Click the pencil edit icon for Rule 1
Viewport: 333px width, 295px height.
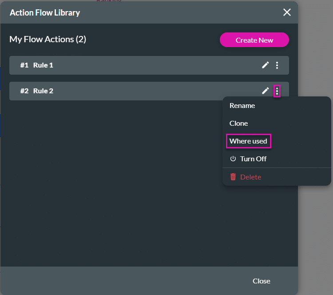265,65
